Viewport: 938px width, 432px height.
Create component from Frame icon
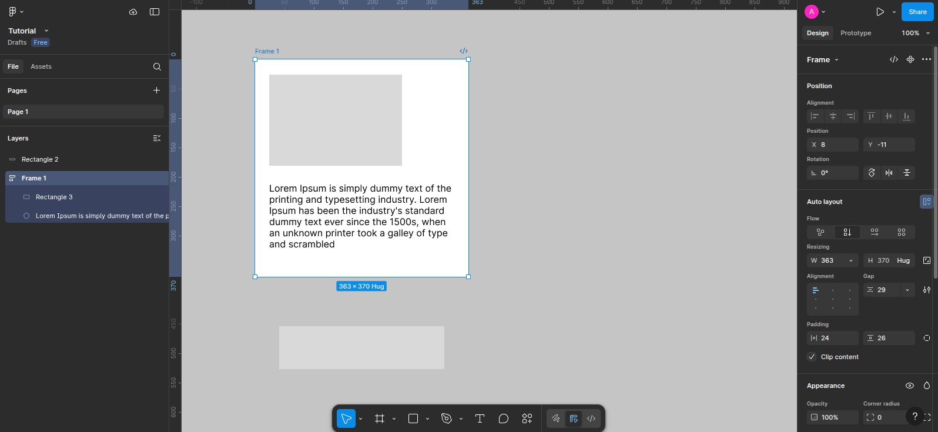tap(910, 59)
